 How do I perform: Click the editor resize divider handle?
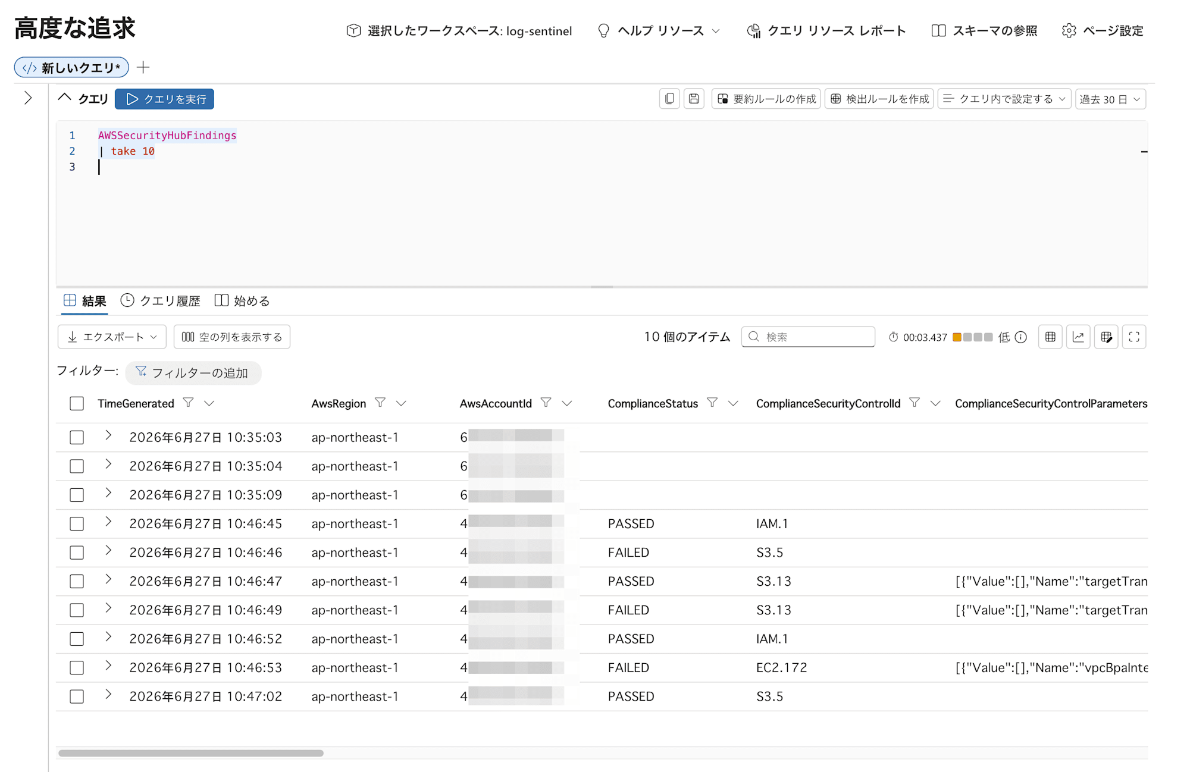click(602, 287)
